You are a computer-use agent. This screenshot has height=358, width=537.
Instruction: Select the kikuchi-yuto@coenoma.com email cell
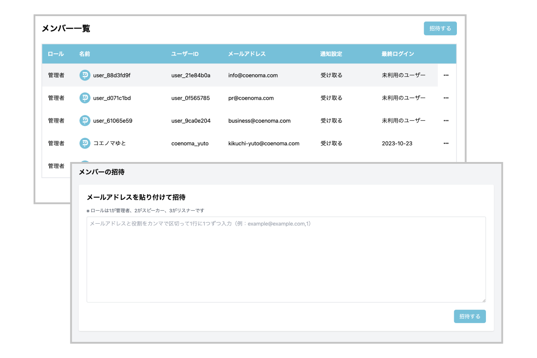pos(264,143)
